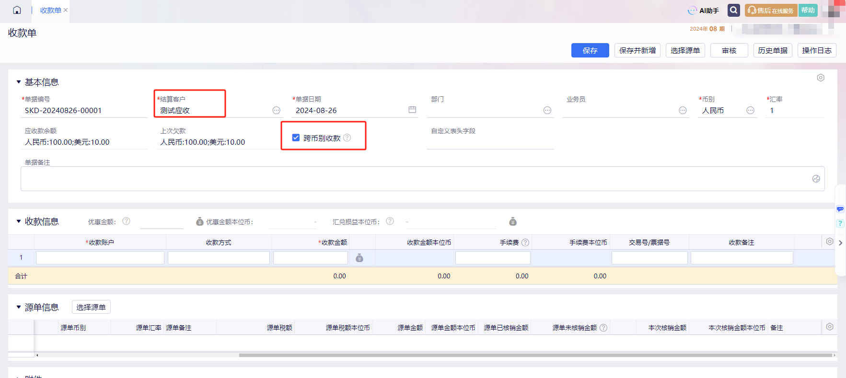Screen dimensions: 846x378
Task: Click the 收款方式 cell in row 1
Action: 219,258
